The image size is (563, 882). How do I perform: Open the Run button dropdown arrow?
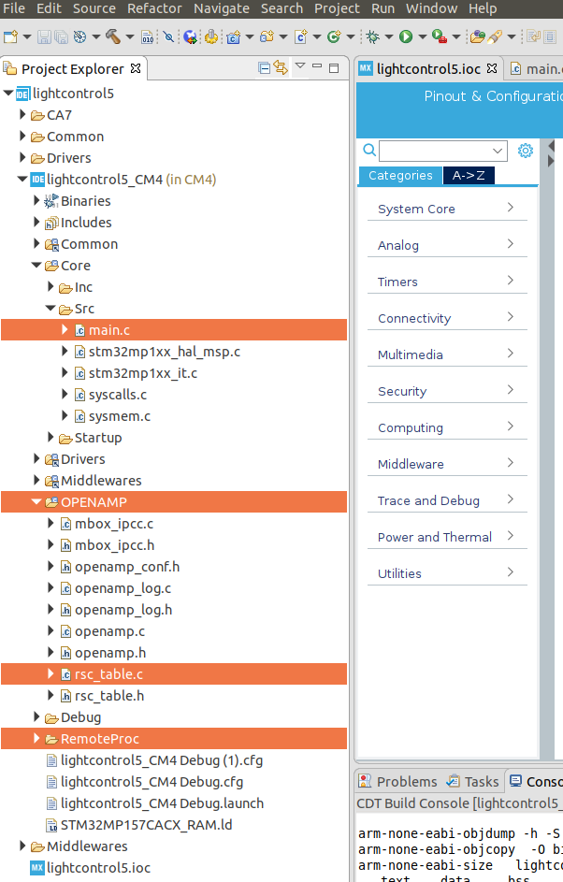click(x=422, y=37)
